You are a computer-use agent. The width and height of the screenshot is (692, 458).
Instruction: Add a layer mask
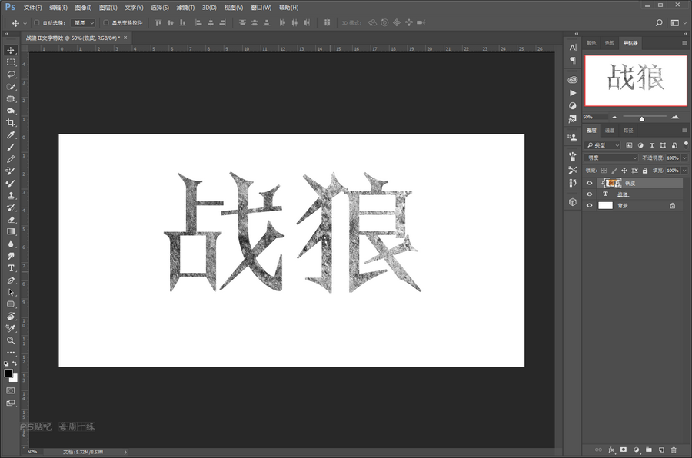click(624, 450)
